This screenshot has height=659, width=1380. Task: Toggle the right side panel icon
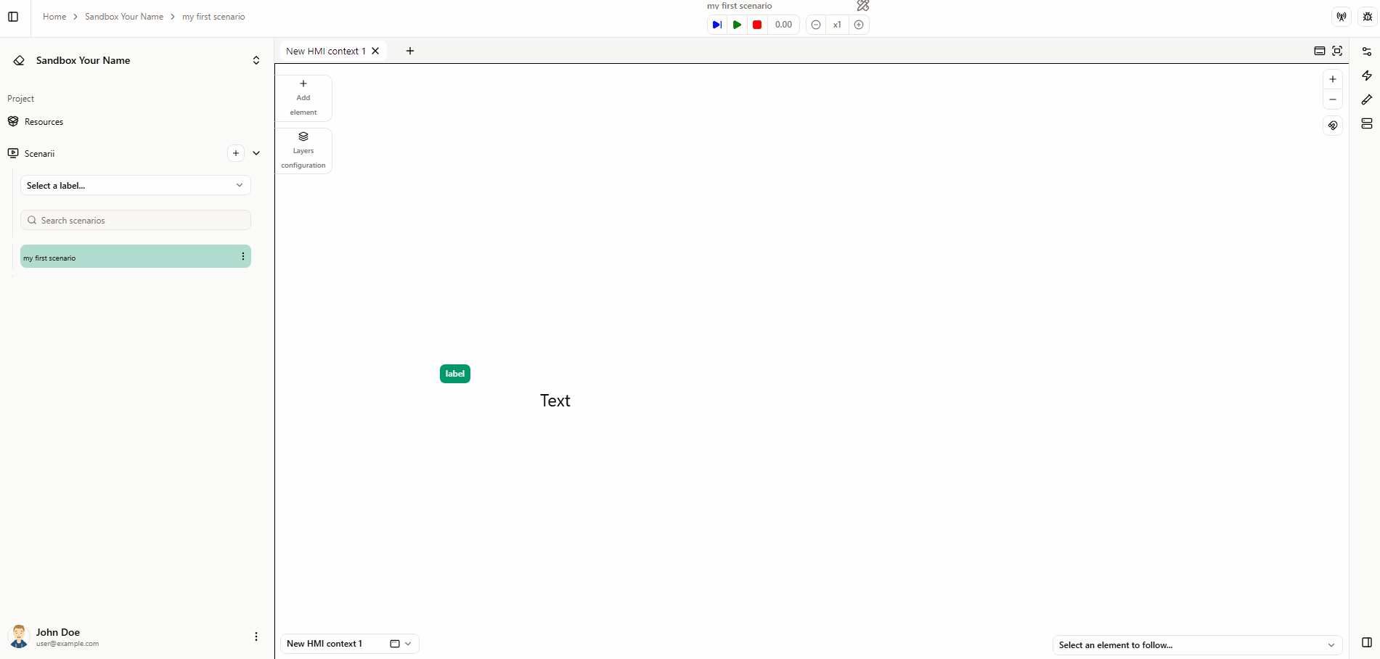pos(1366,642)
